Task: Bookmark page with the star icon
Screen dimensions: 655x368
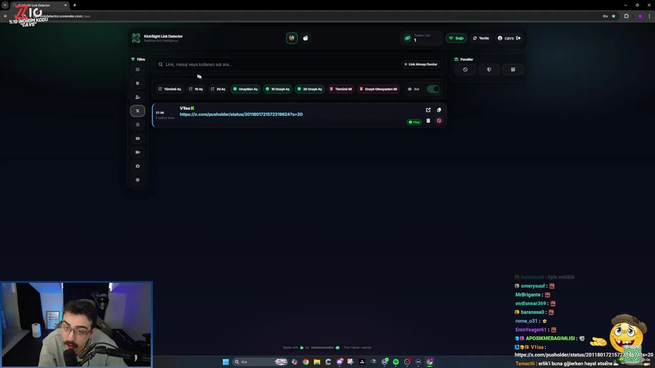Action: [x=614, y=16]
